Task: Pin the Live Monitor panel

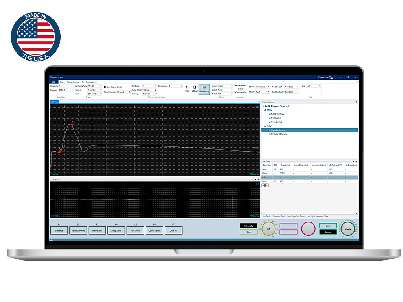Action: (x=258, y=180)
